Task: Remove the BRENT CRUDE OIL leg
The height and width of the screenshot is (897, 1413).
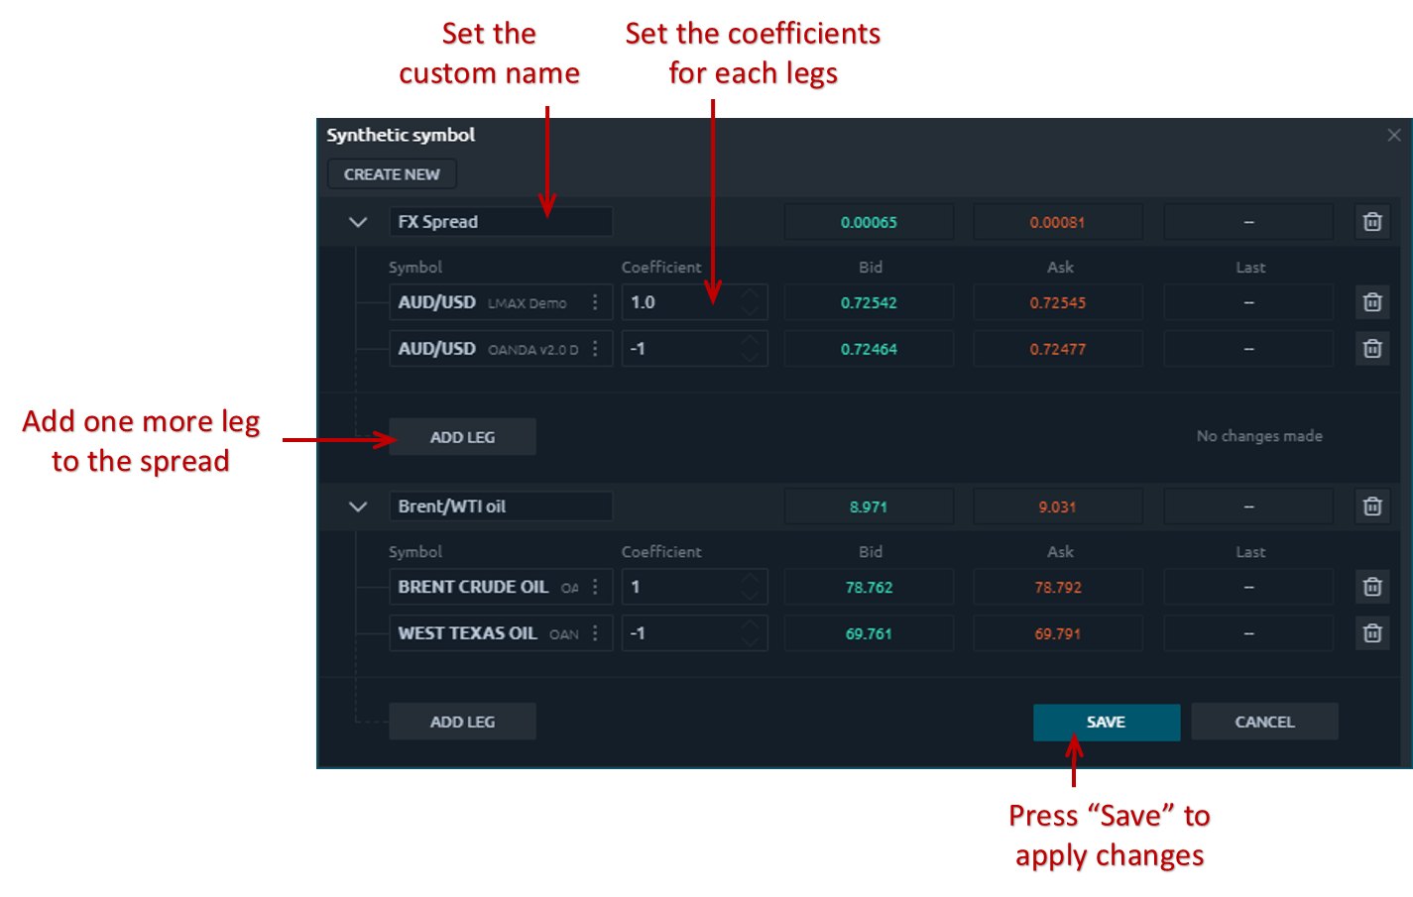Action: coord(1371,587)
